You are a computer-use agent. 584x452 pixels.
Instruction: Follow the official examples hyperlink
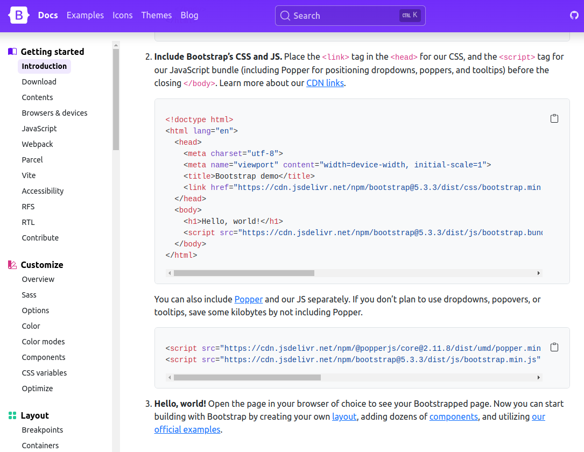[x=187, y=429]
